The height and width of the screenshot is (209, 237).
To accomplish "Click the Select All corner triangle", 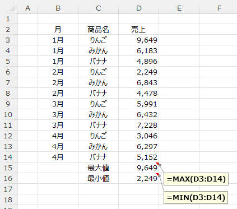I will (12, 8).
